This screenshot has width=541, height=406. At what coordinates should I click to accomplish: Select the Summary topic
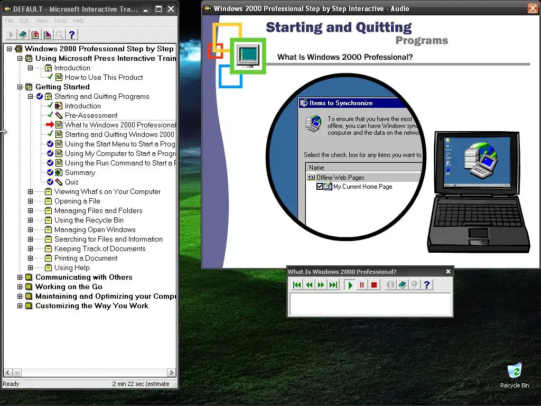pos(80,173)
